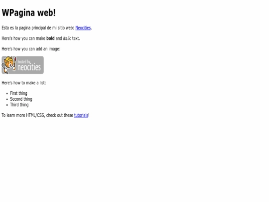Select the First thing list item
This screenshot has height=202, width=269.
pos(18,93)
